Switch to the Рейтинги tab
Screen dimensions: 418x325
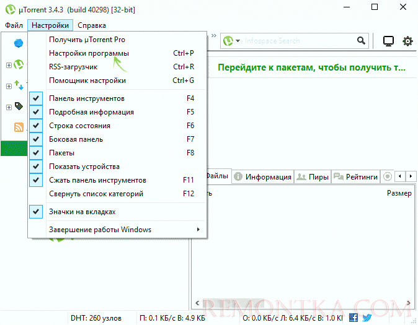(355, 177)
